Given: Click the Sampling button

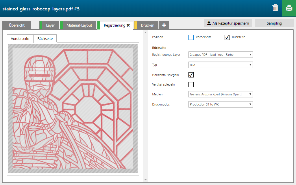Looking at the screenshot, I should (274, 23).
